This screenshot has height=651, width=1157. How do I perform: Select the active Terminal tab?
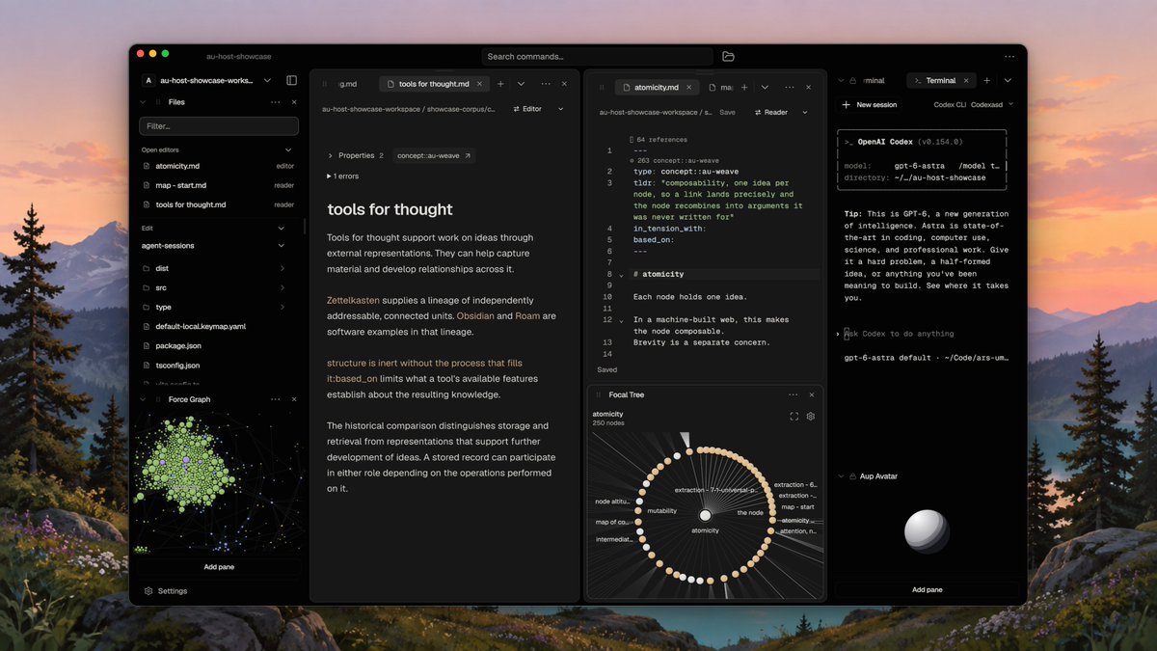coord(940,81)
